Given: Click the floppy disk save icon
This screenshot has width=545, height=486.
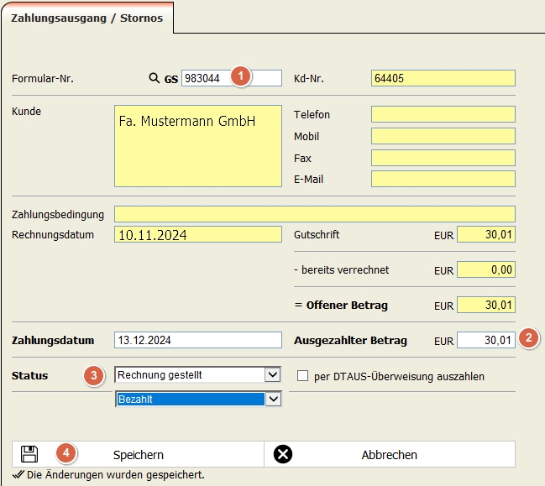Looking at the screenshot, I should click(x=29, y=454).
